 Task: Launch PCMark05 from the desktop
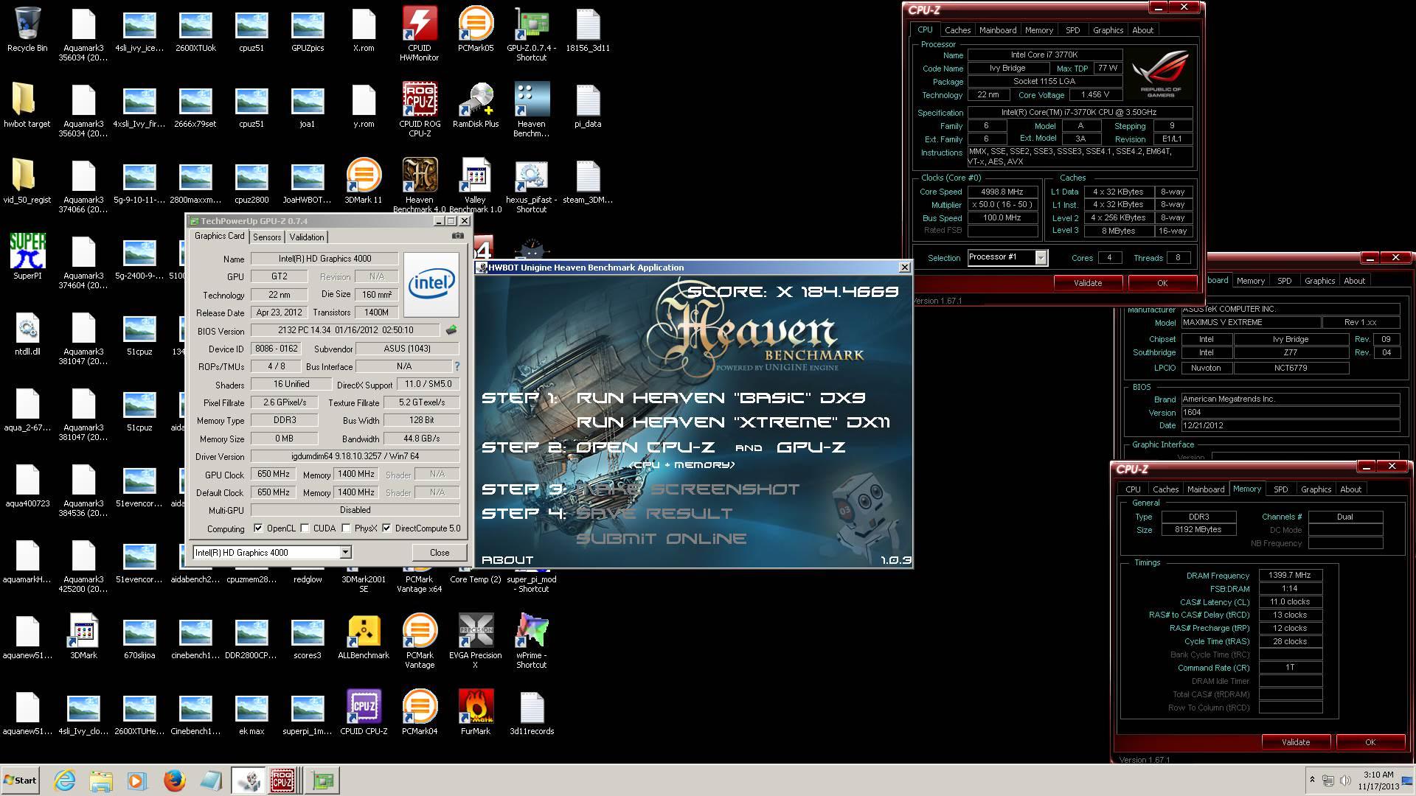point(475,29)
